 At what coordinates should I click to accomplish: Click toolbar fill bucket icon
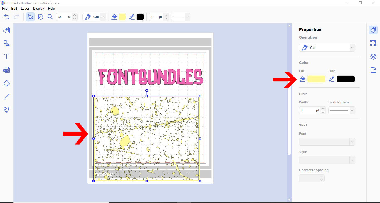[x=114, y=17]
